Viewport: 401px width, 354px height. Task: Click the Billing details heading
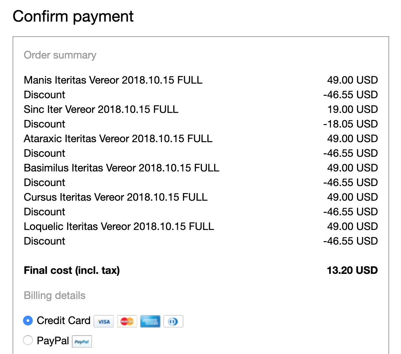[54, 295]
